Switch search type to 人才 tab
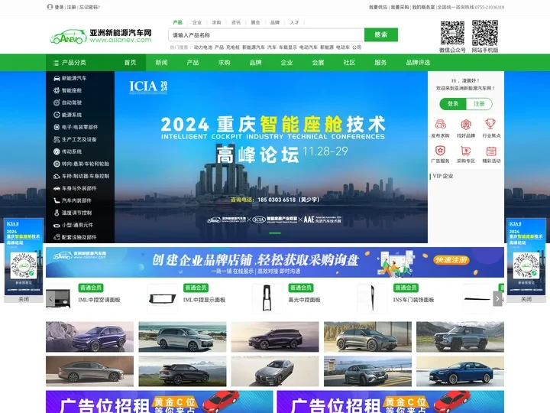The height and width of the screenshot is (413, 550). click(294, 22)
